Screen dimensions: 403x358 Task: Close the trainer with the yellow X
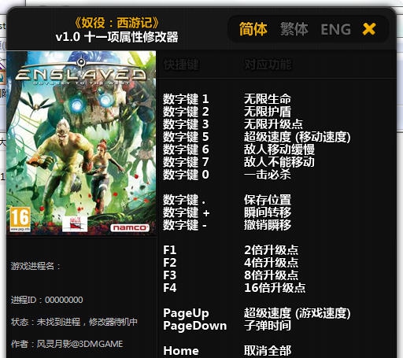pos(369,29)
